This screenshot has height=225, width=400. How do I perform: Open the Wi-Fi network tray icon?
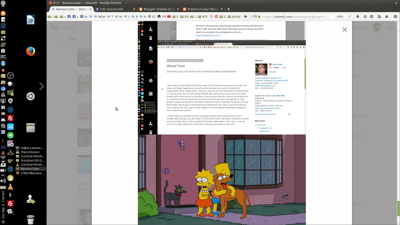[x=3, y=158]
